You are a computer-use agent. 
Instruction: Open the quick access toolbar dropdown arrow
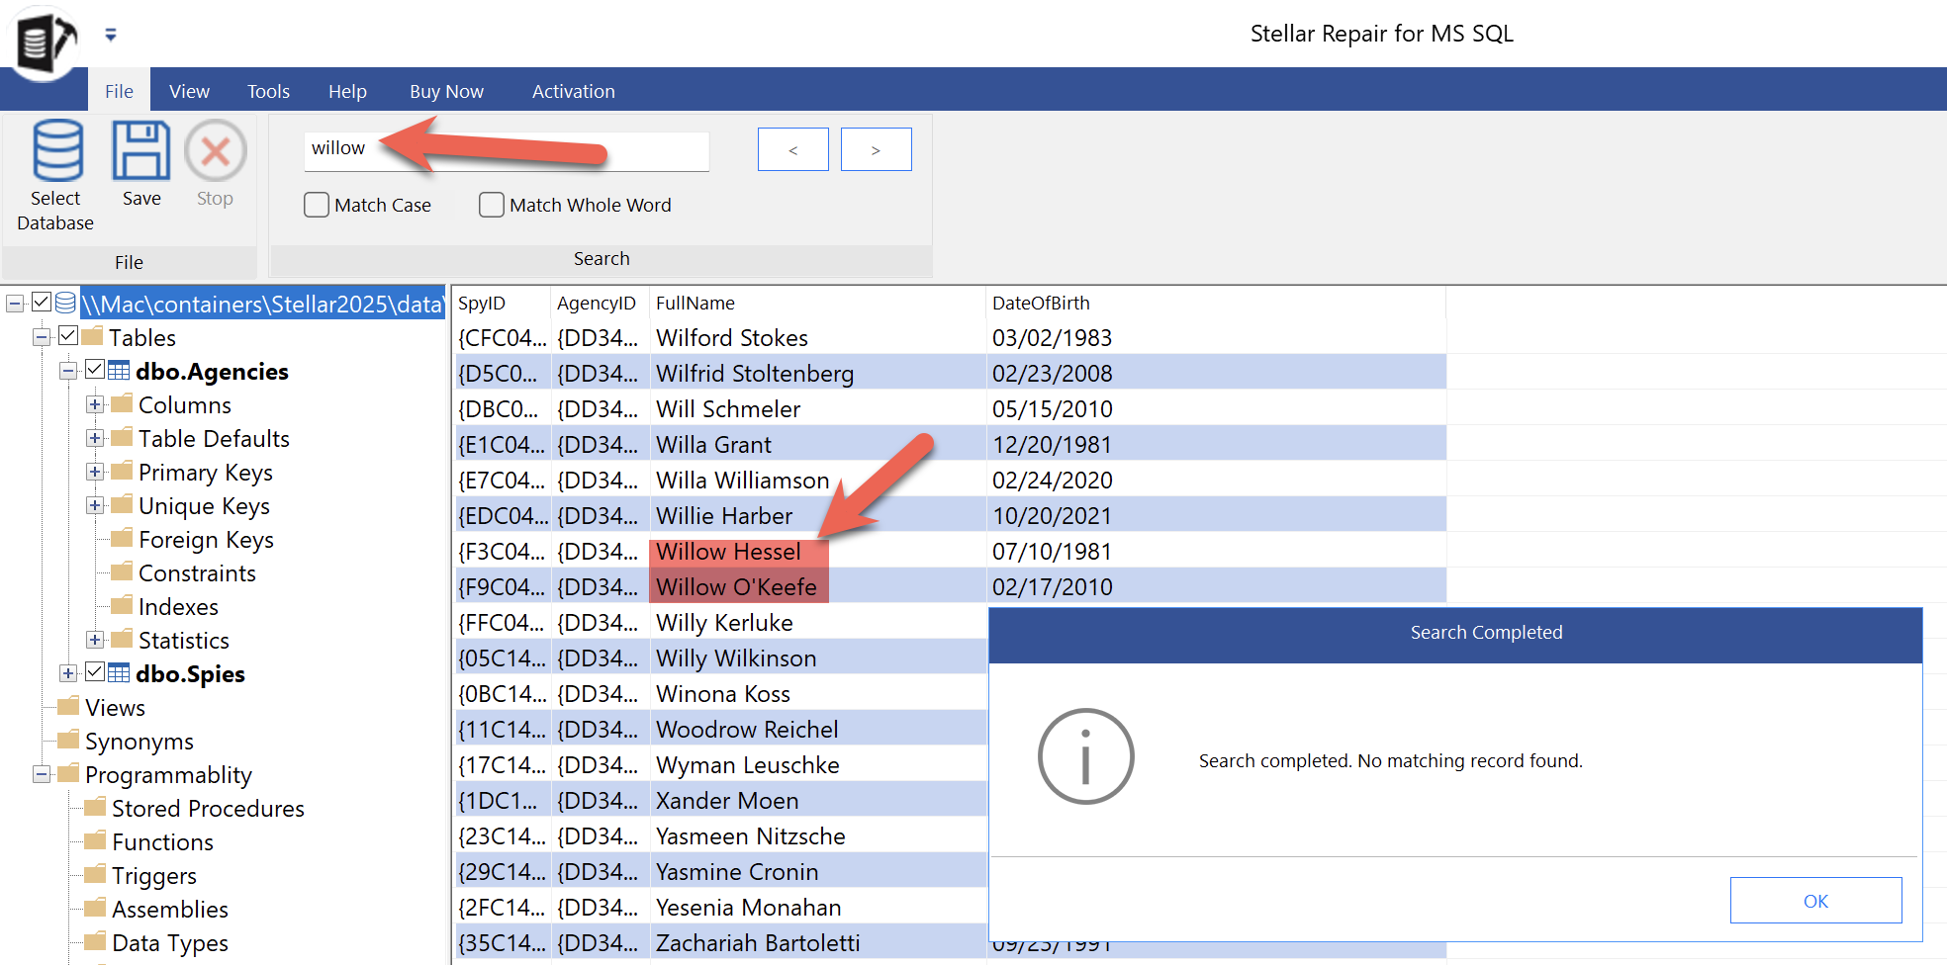(x=111, y=35)
